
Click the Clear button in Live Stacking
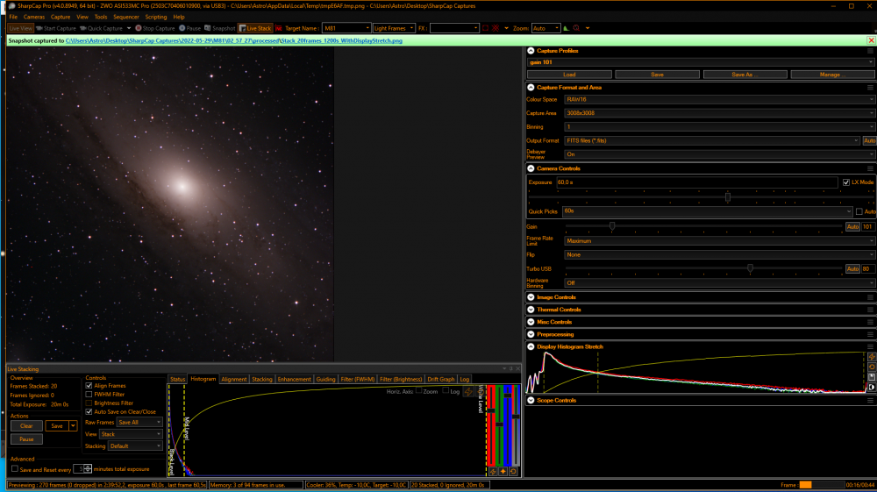click(x=26, y=426)
